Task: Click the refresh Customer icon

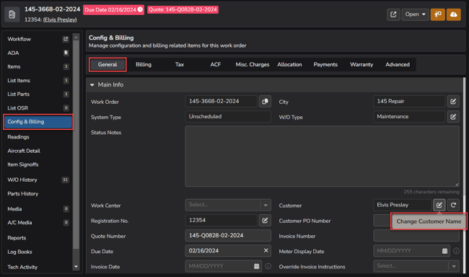Action: 453,205
